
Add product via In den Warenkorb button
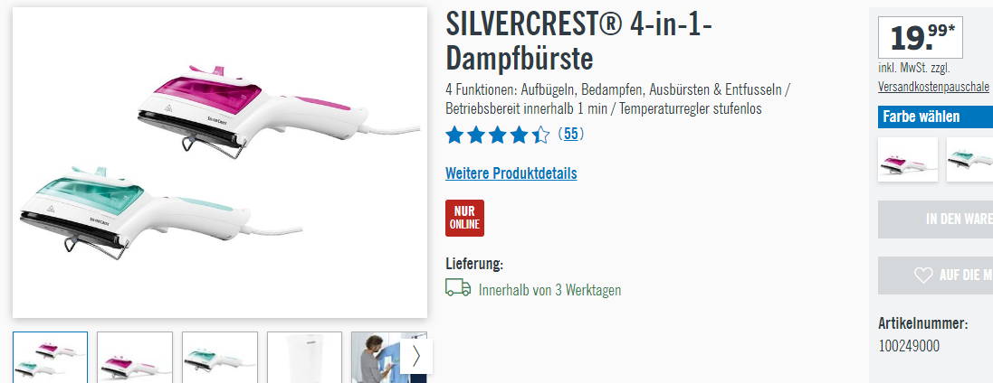point(935,220)
